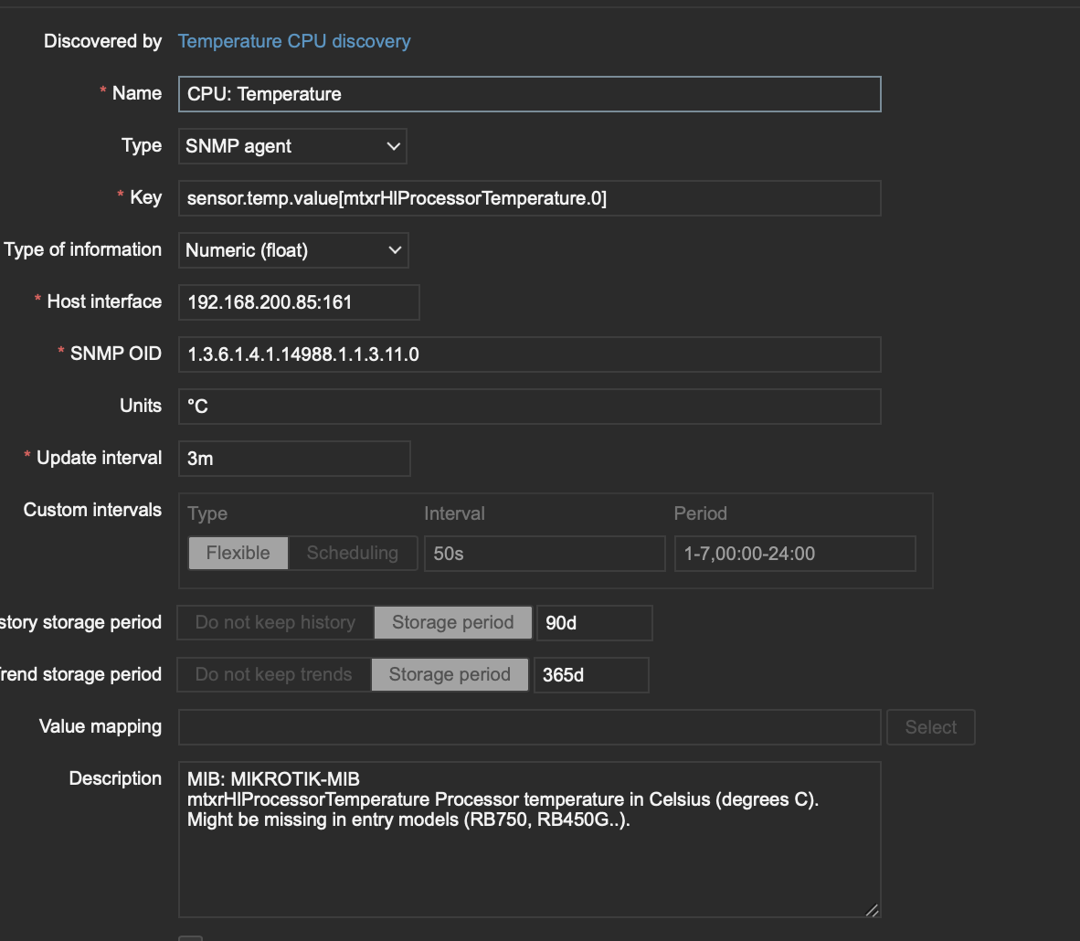Select Scheduling custom interval type
Viewport: 1080px width, 941px height.
[353, 553]
